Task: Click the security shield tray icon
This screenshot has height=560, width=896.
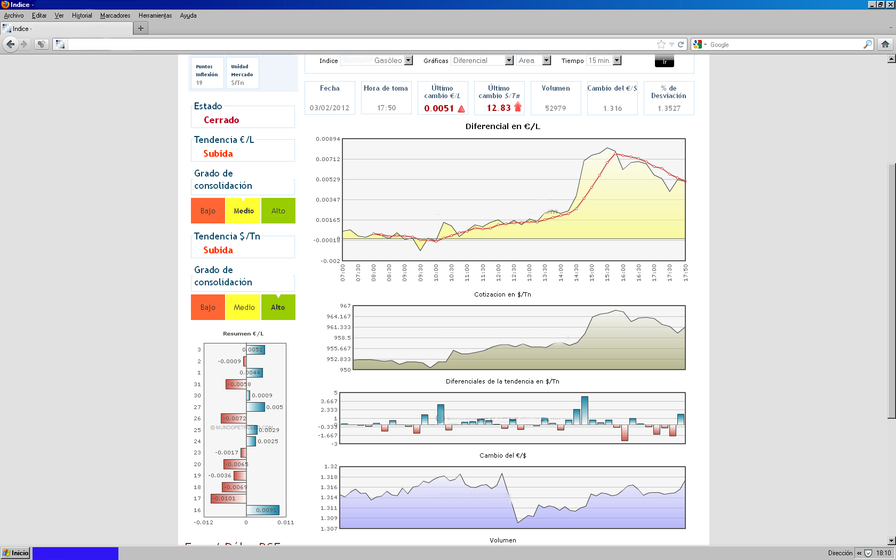Action: click(x=868, y=553)
